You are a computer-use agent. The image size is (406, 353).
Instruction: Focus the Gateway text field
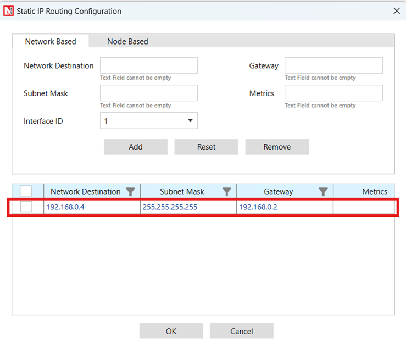coord(333,65)
